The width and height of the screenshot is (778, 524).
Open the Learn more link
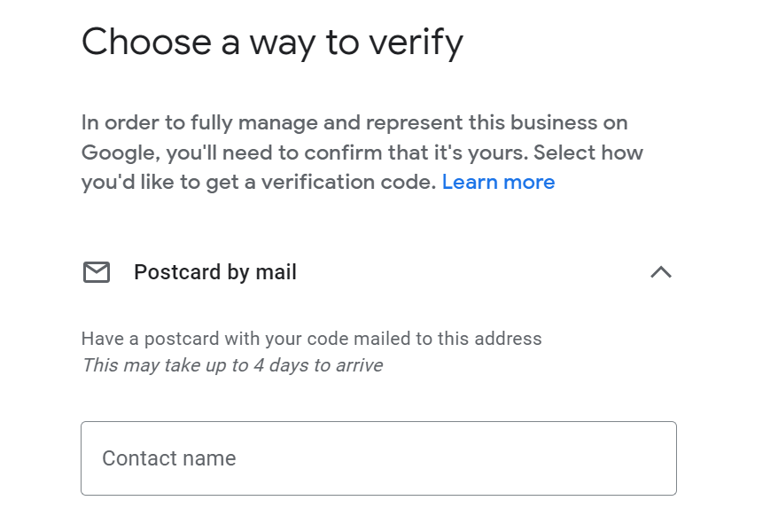tap(498, 183)
